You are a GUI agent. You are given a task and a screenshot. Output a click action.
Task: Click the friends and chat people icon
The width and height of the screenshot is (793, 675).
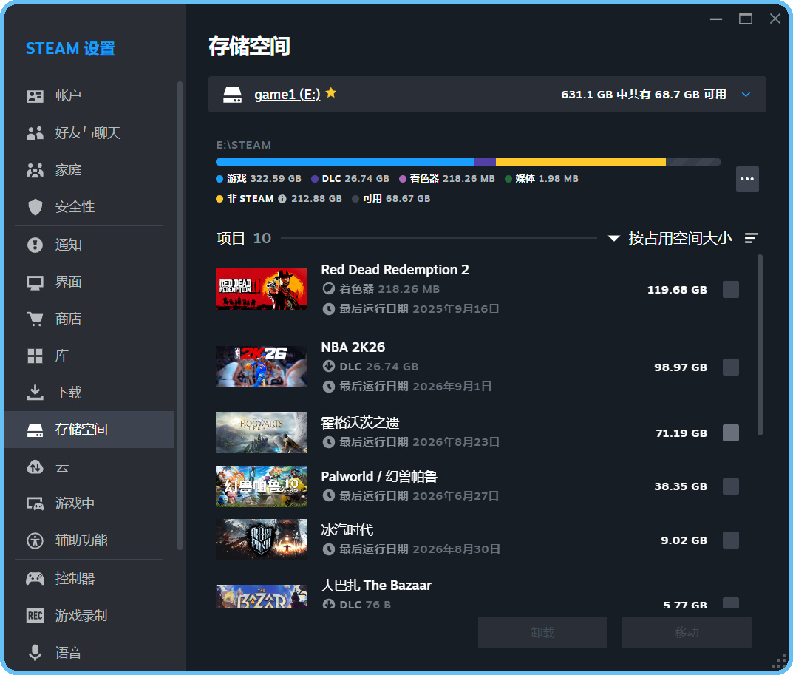pos(35,133)
